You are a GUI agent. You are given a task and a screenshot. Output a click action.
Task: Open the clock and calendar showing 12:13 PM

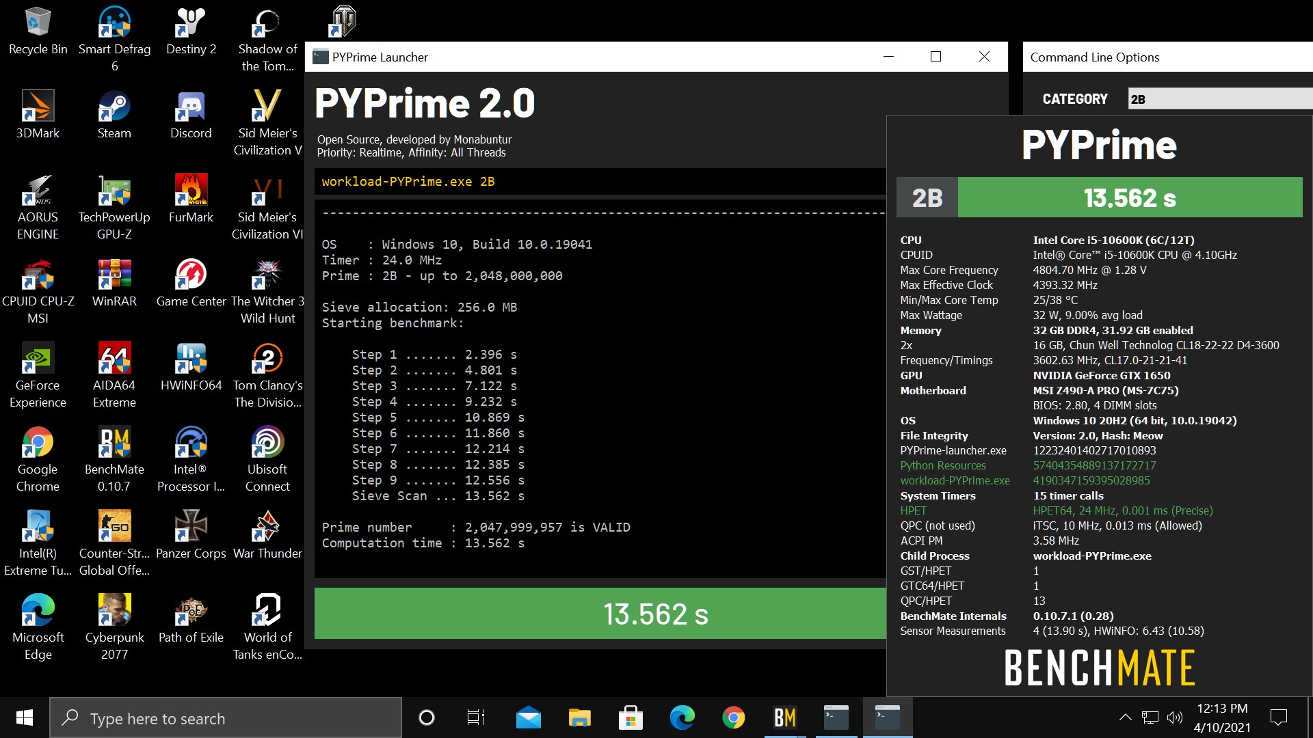pyautogui.click(x=1222, y=717)
